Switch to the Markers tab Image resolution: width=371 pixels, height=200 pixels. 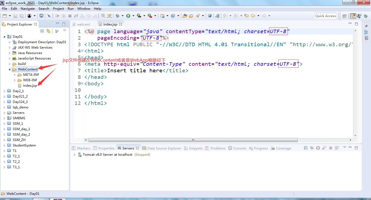tap(81, 148)
